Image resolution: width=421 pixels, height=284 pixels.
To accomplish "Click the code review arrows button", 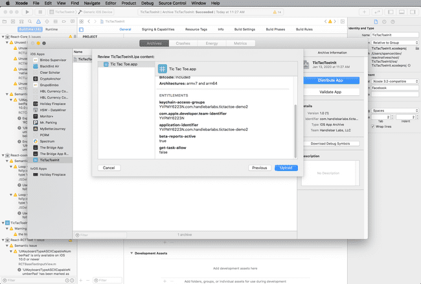I will click(x=377, y=12).
